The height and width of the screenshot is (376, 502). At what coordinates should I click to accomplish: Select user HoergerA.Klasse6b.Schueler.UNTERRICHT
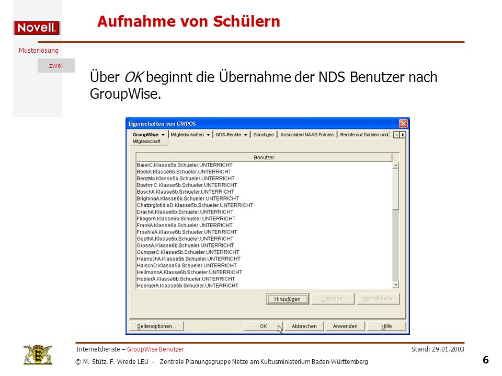click(188, 286)
